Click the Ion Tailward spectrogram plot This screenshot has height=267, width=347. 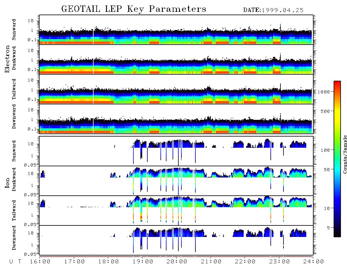point(176,211)
